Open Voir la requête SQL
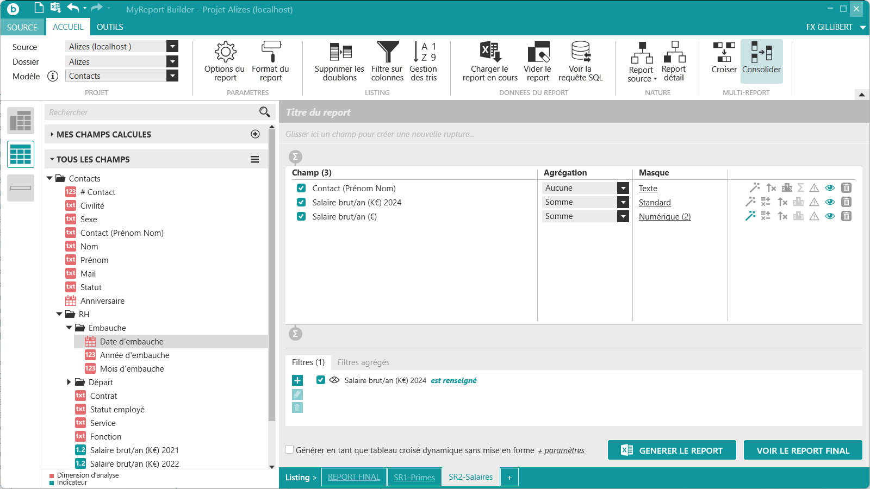Image resolution: width=870 pixels, height=489 pixels. pyautogui.click(x=580, y=61)
